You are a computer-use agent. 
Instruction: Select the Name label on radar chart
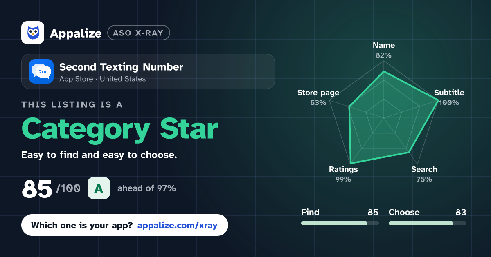(384, 45)
